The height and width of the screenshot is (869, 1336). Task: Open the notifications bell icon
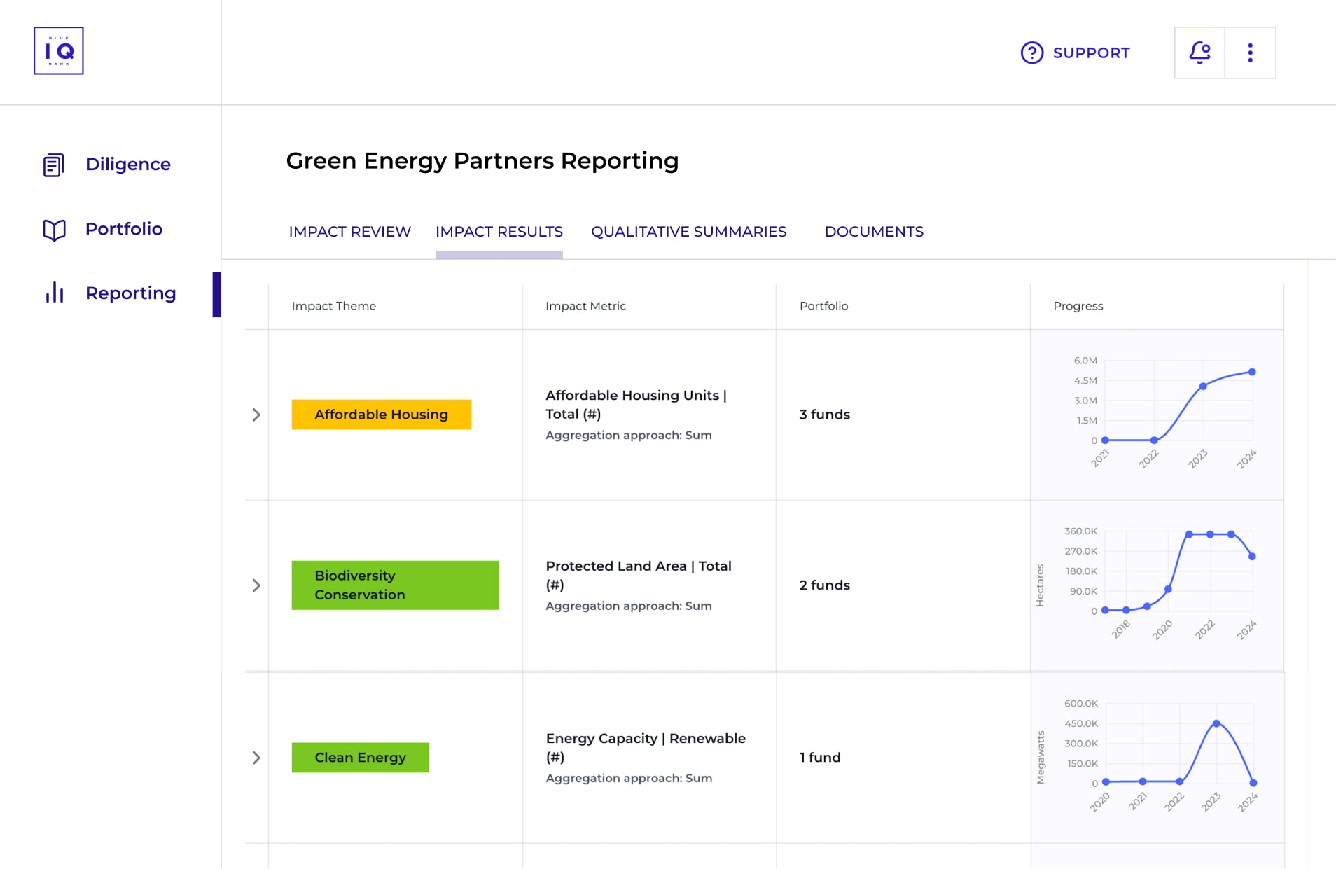tap(1199, 53)
